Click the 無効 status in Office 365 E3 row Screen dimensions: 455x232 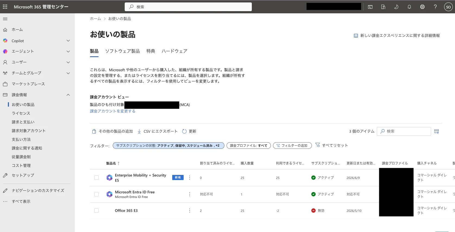point(318,211)
